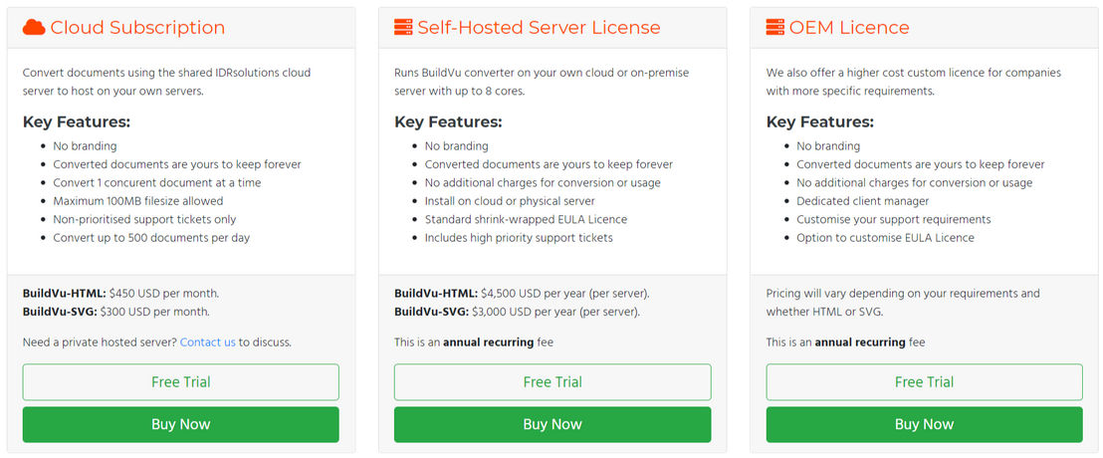Open the Contact us link
The width and height of the screenshot is (1103, 458).
[x=207, y=343]
